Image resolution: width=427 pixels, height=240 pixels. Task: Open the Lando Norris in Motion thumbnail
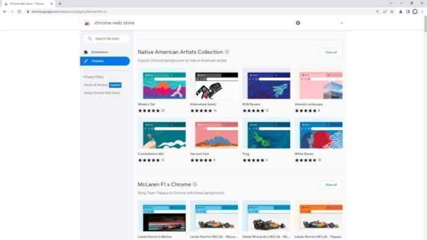[162, 217]
